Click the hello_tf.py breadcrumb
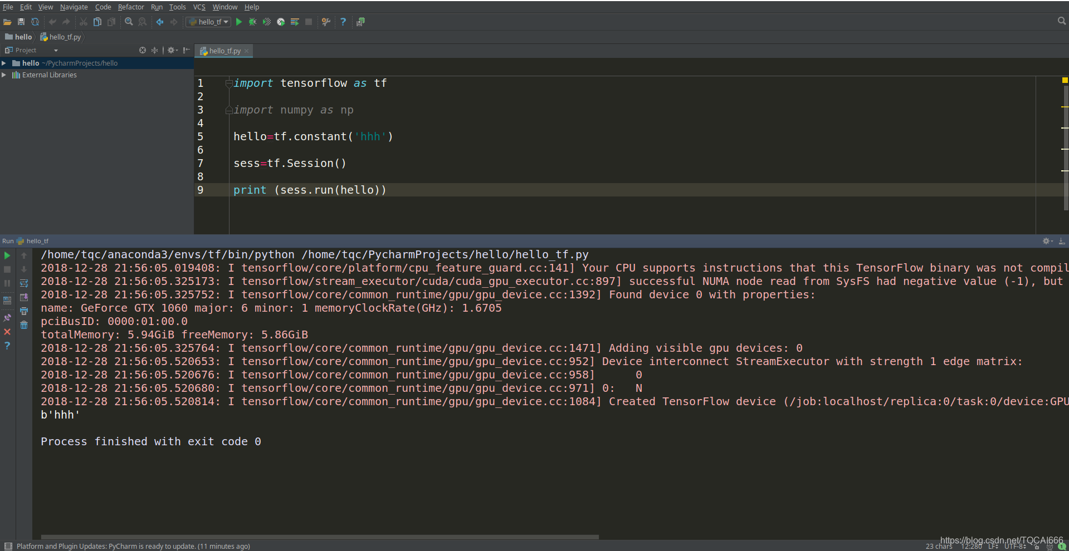 coord(61,37)
